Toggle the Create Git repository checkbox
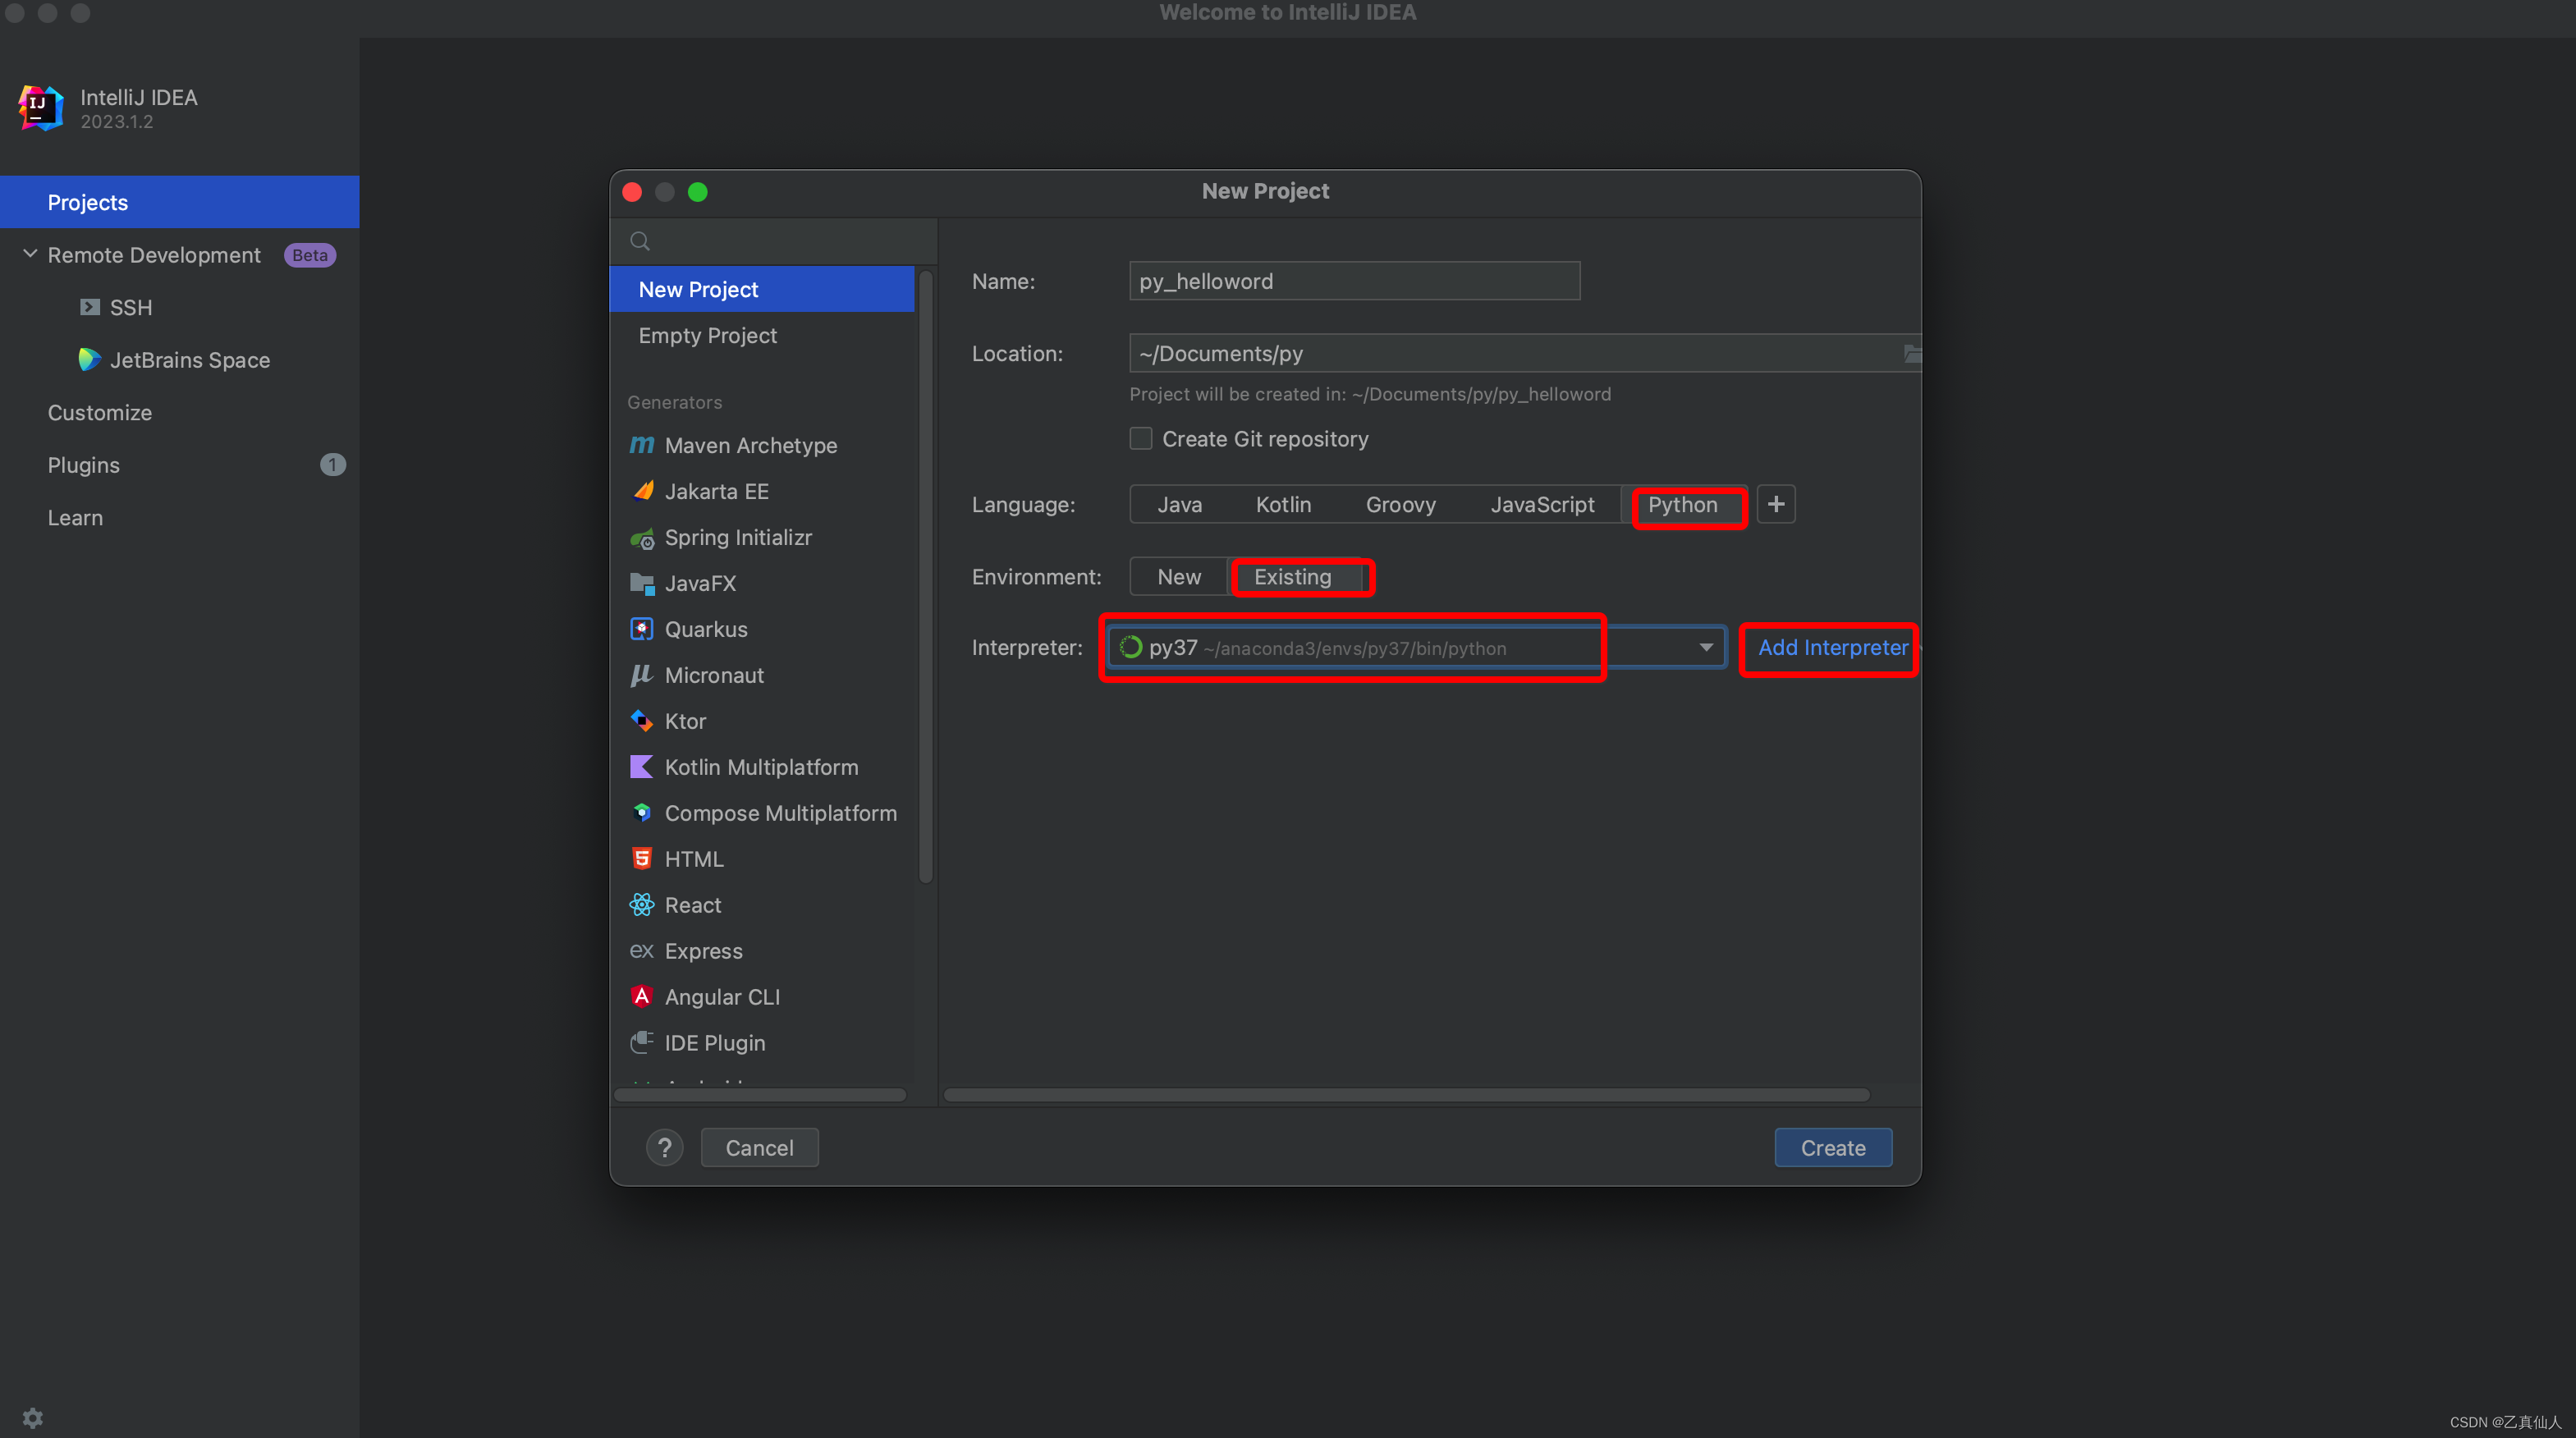This screenshot has width=2576, height=1438. click(x=1139, y=437)
